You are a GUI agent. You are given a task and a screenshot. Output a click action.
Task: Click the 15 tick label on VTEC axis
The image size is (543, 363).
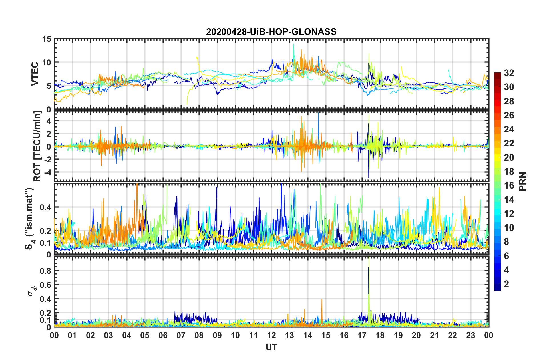(47, 39)
